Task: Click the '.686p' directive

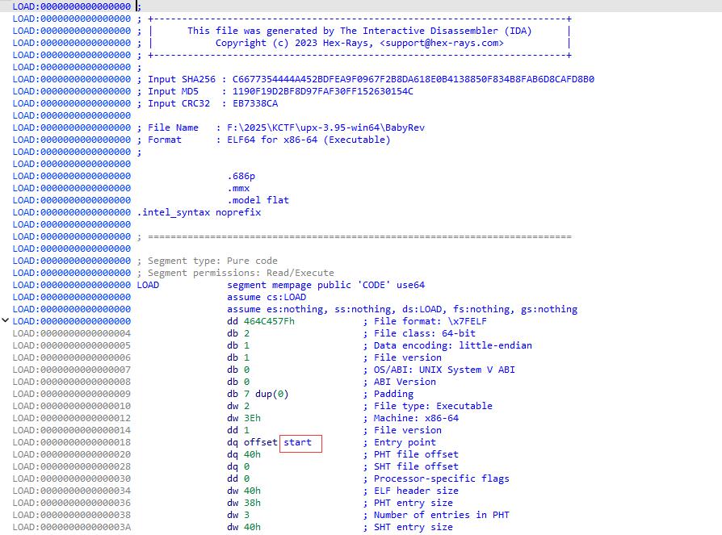Action: [241, 176]
